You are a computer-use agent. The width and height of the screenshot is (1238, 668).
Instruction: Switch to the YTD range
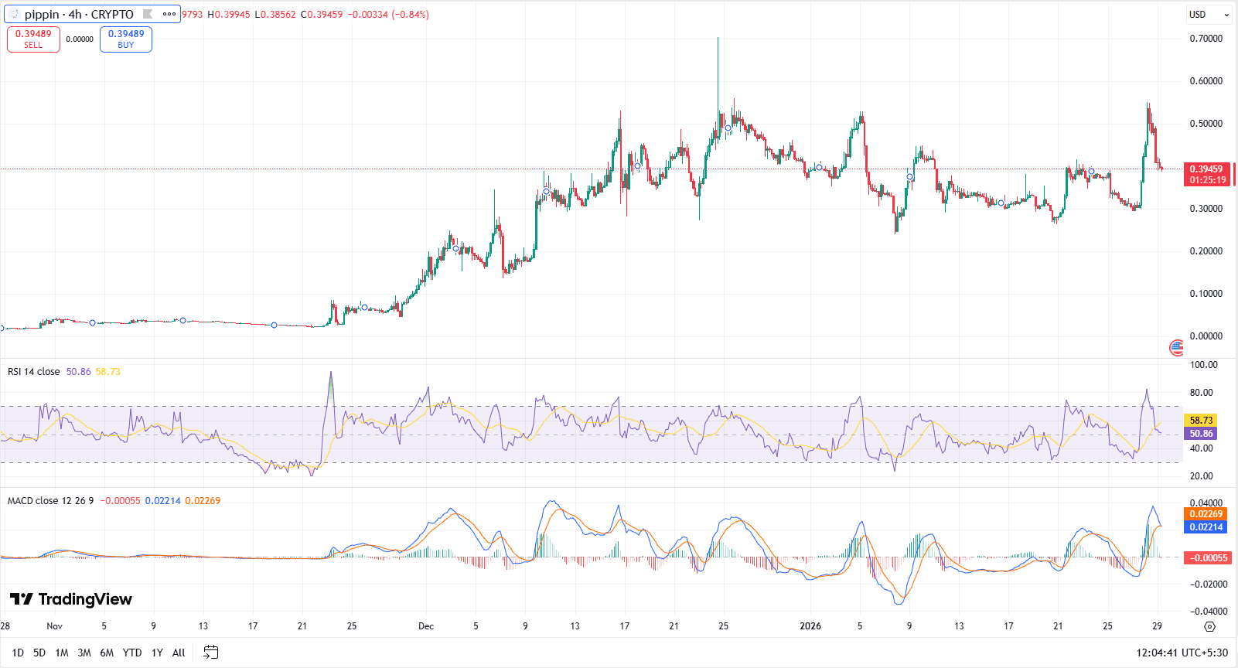132,653
